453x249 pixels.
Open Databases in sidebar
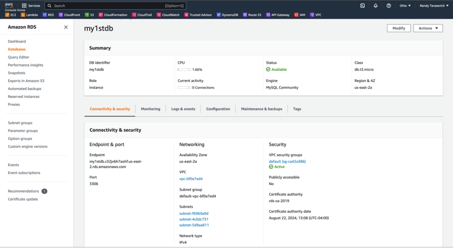[x=17, y=49]
